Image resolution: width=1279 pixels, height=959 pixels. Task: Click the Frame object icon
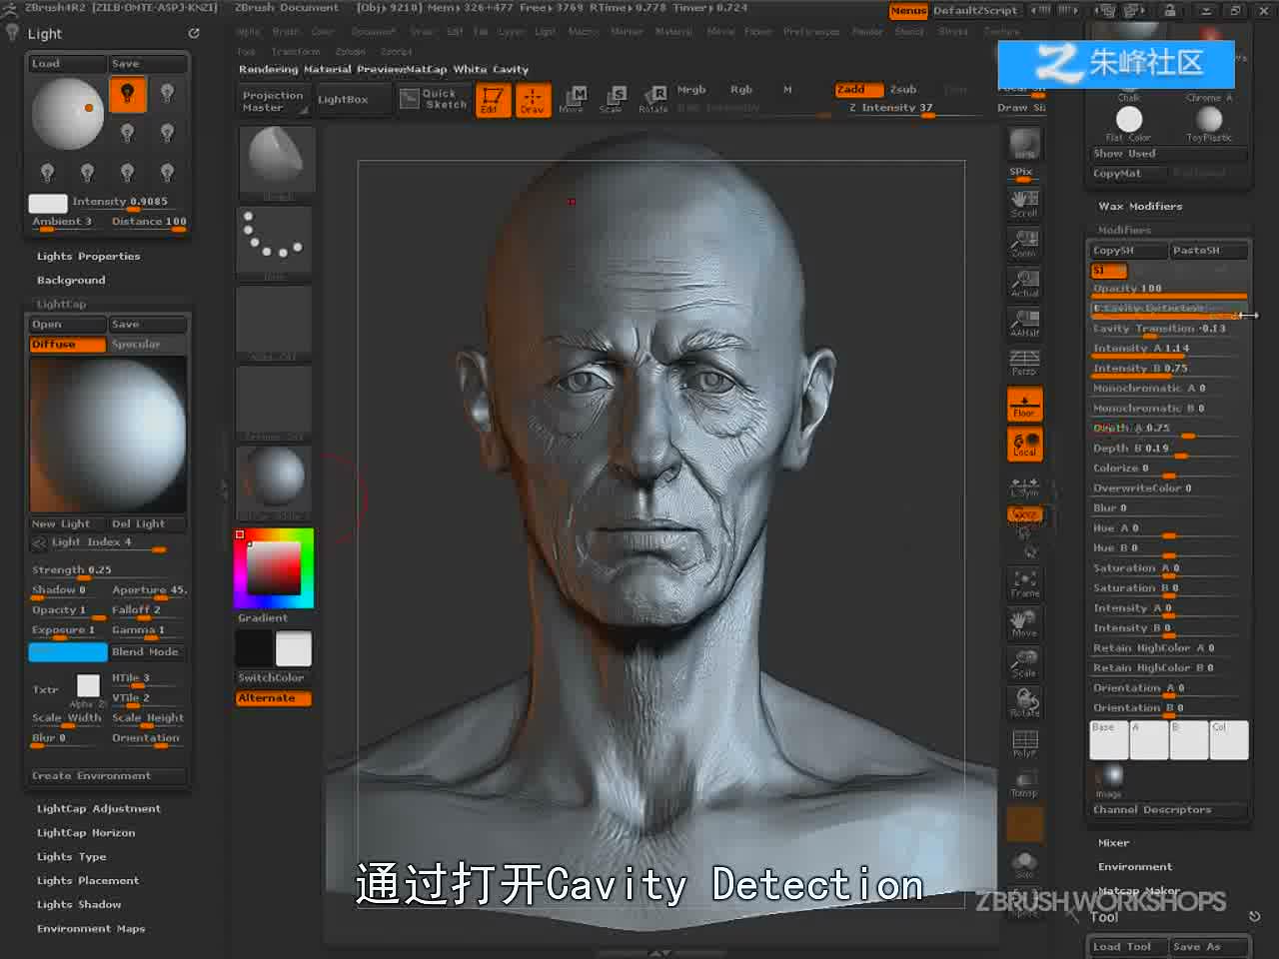point(1024,583)
